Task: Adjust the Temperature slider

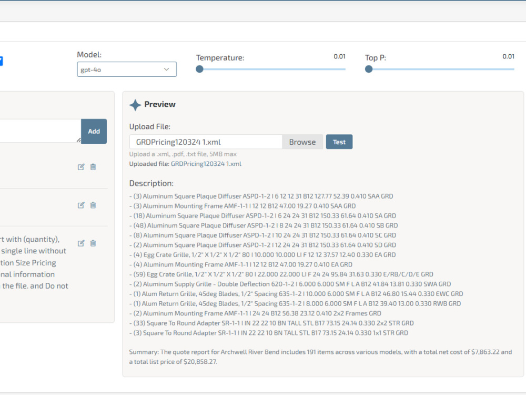Action: pos(199,68)
